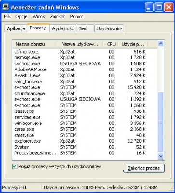Image resolution: width=175 pixels, height=193 pixels.
Task: Click the scrollbar down arrow
Action: [x=161, y=156]
